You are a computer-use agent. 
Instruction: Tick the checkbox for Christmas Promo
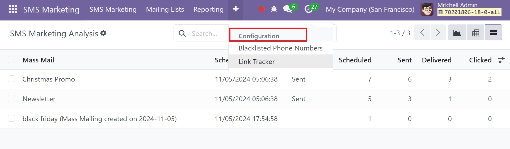click(11, 79)
